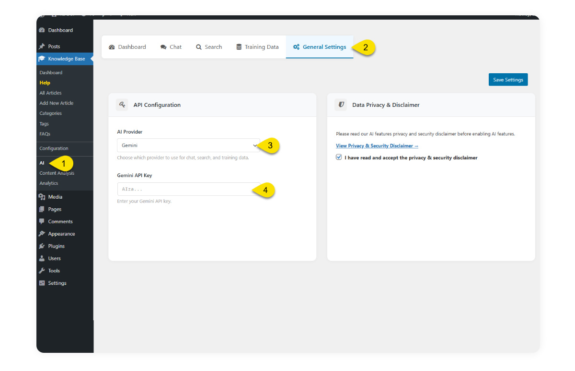Click the Posts pin icon
The image size is (575, 371).
pyautogui.click(x=42, y=46)
